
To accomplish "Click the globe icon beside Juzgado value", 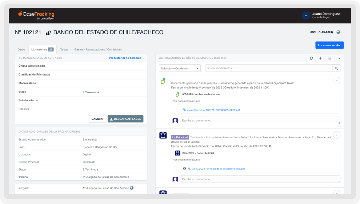I will pos(132,188).
